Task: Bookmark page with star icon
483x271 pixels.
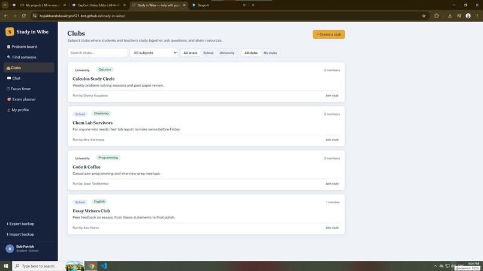Action: click(x=424, y=16)
